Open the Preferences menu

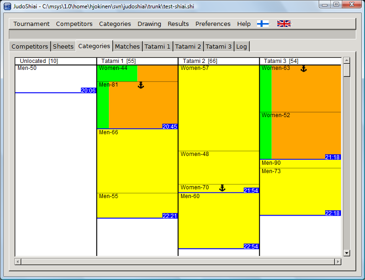point(213,24)
